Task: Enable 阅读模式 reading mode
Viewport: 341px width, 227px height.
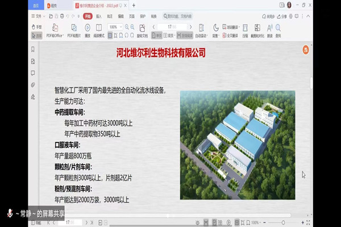Action: 99,31
